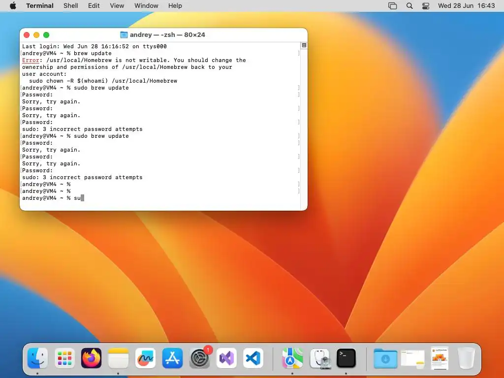Restore the minimized document next to Trash
Image resolution: width=504 pixels, height=378 pixels.
(440, 358)
